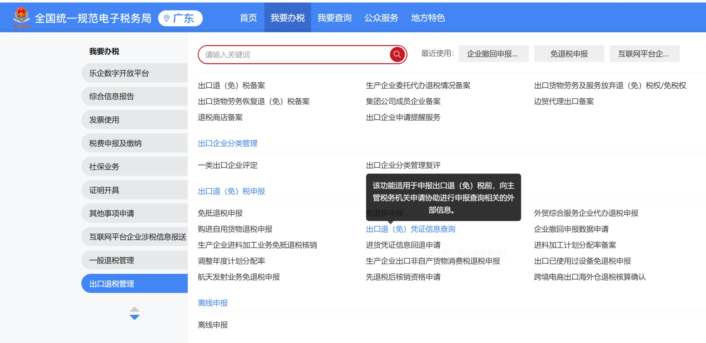Viewport: 706px width, 343px height.
Task: Open the 离线申报 offline declaration link
Action: (x=212, y=324)
